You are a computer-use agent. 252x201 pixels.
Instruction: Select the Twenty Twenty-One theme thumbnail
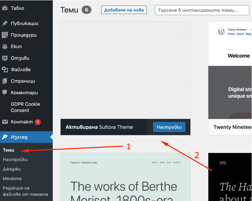pyautogui.click(x=125, y=177)
